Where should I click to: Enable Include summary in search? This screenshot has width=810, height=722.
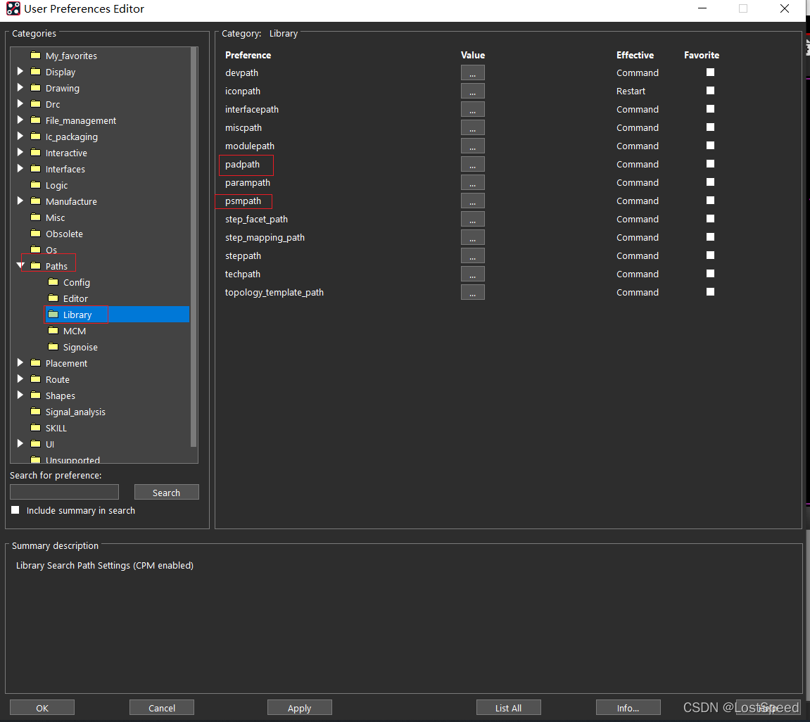15,510
